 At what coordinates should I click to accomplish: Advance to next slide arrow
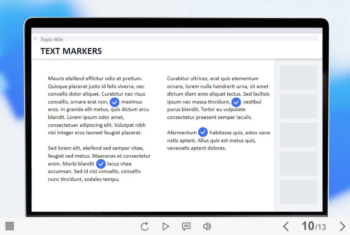point(342,226)
